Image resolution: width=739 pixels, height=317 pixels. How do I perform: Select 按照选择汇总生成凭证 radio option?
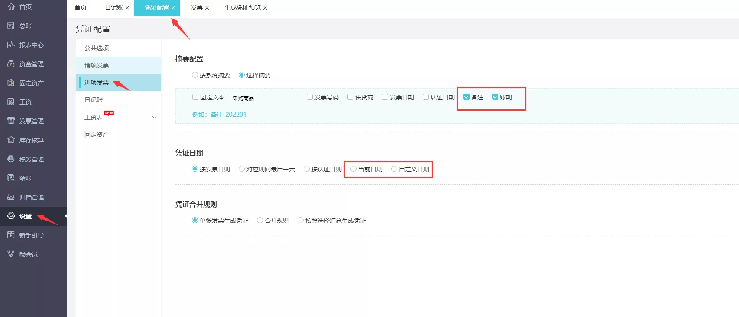tap(301, 220)
